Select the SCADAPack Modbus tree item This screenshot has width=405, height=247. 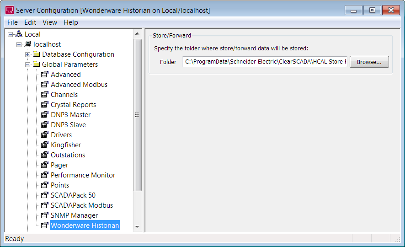click(82, 205)
